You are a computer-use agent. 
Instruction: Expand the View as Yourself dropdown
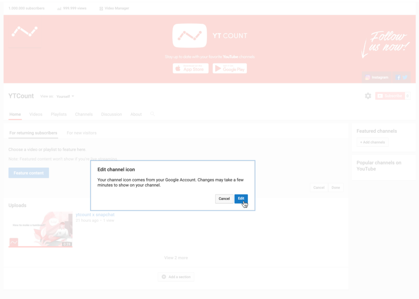coord(65,96)
